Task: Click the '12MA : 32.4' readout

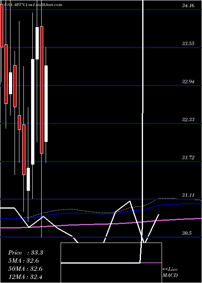Action: [25, 277]
